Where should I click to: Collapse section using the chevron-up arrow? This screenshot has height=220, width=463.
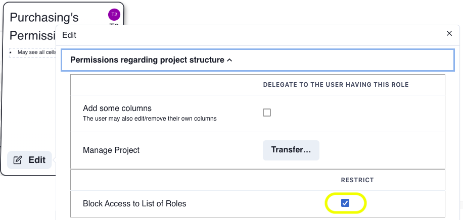[x=229, y=60]
